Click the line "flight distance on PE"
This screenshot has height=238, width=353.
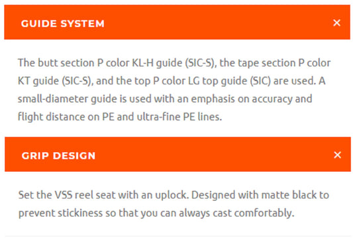point(120,117)
